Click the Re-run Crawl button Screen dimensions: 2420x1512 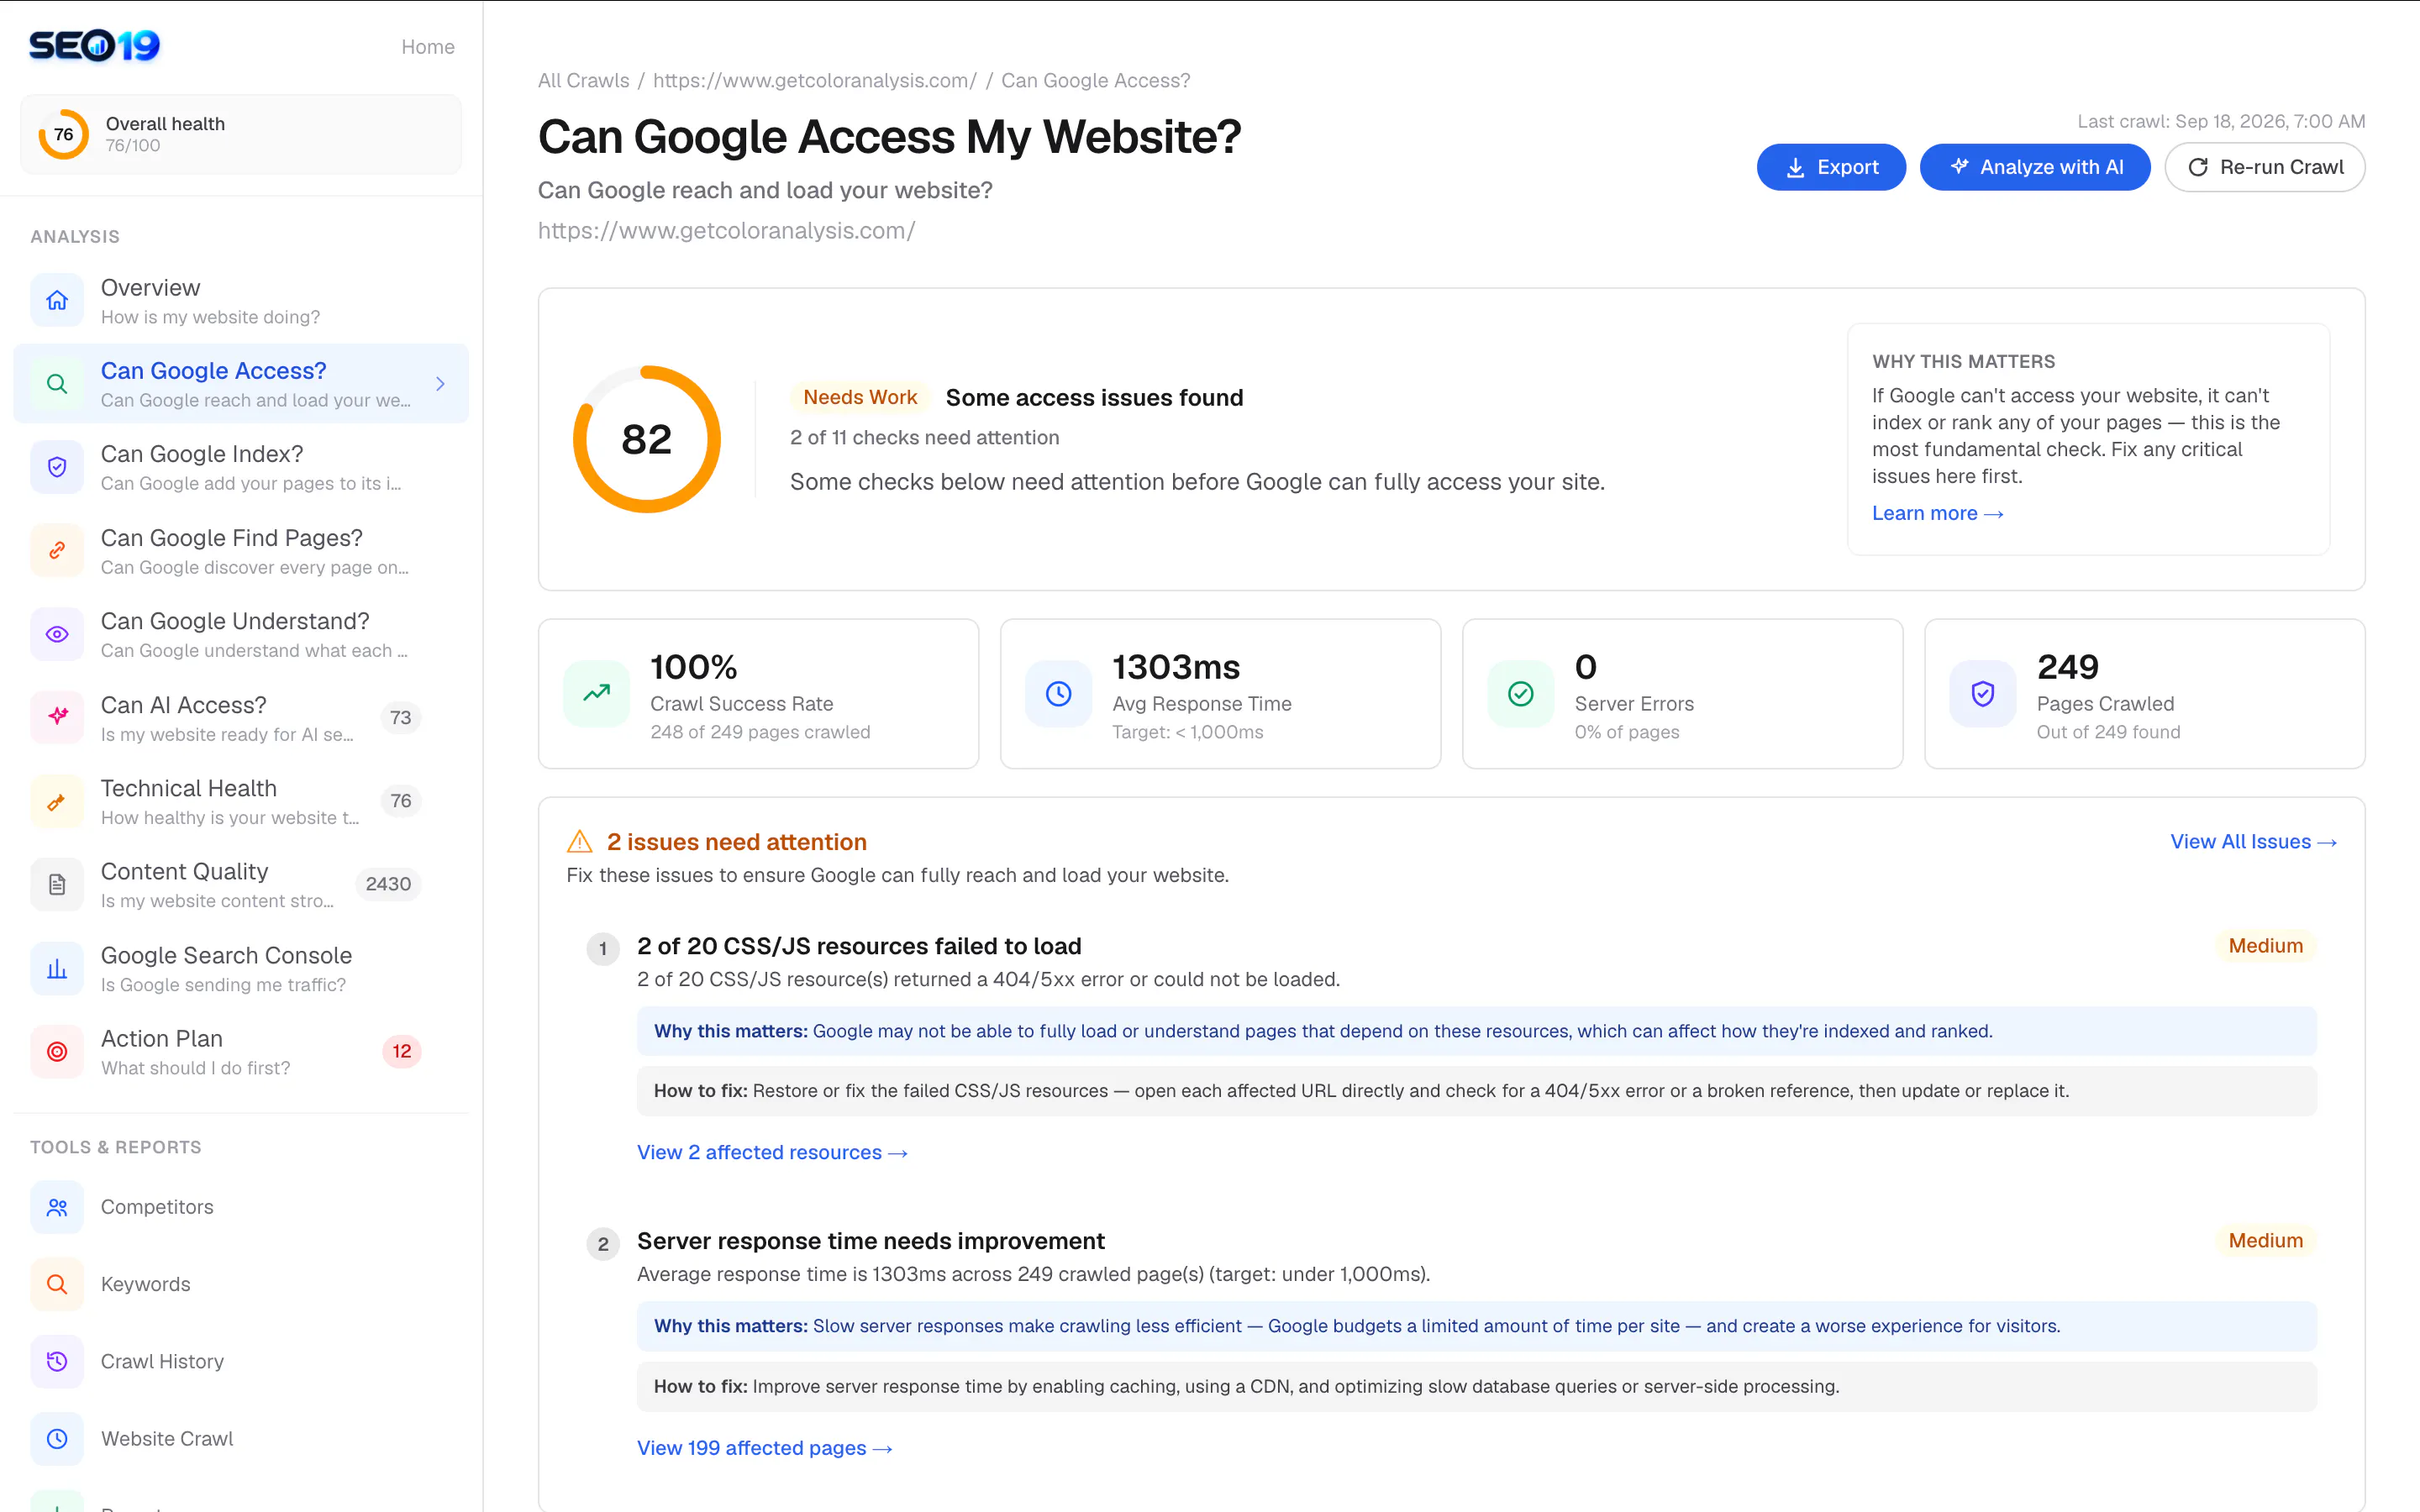click(2265, 167)
